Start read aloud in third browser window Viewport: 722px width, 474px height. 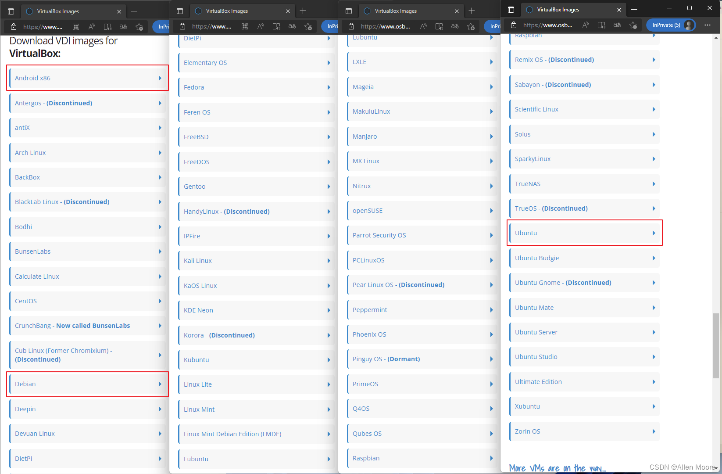pos(423,26)
